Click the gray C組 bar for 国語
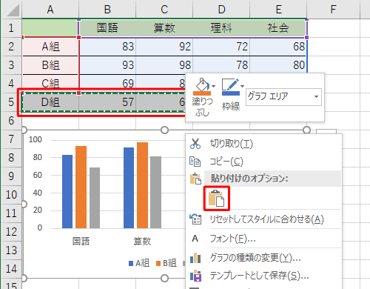Image resolution: width=370 pixels, height=289 pixels. pos(95,198)
